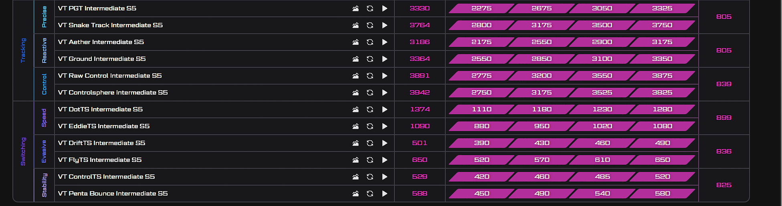Click the 3942 high score for Controlsphere
The width and height of the screenshot is (782, 206).
(420, 93)
